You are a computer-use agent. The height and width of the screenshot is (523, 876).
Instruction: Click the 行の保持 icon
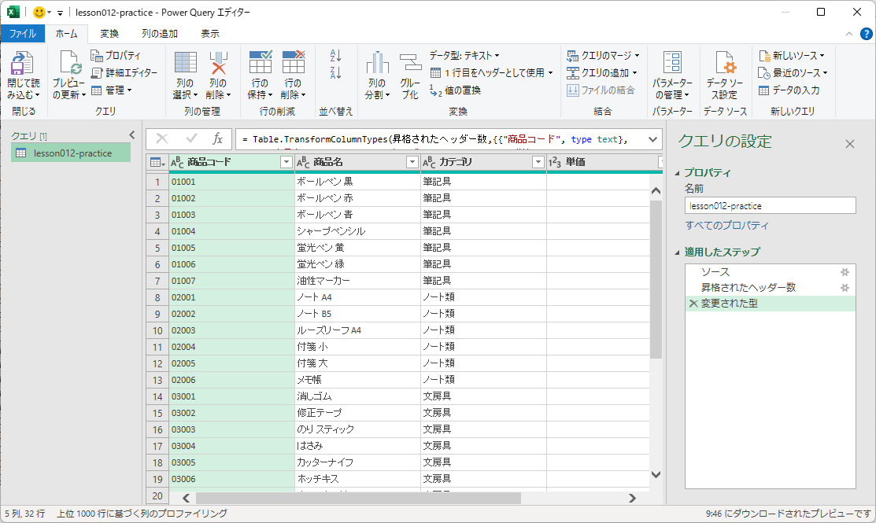pos(261,62)
